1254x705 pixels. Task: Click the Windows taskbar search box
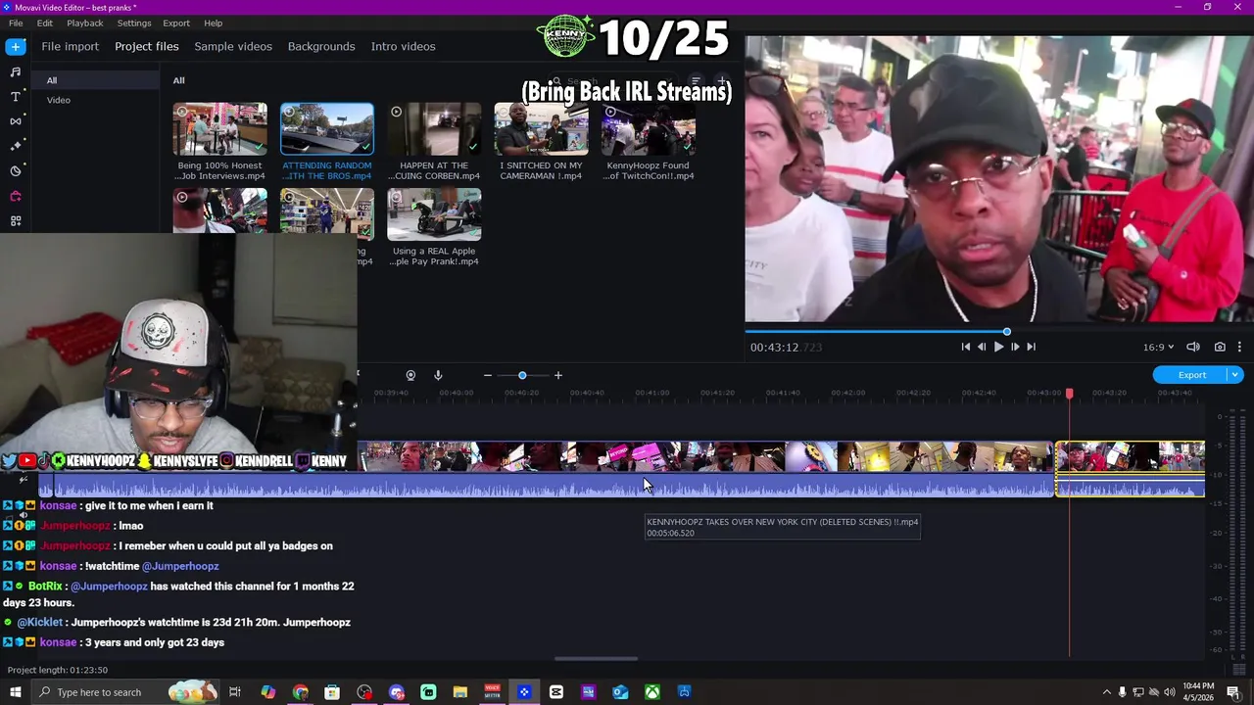tap(124, 692)
